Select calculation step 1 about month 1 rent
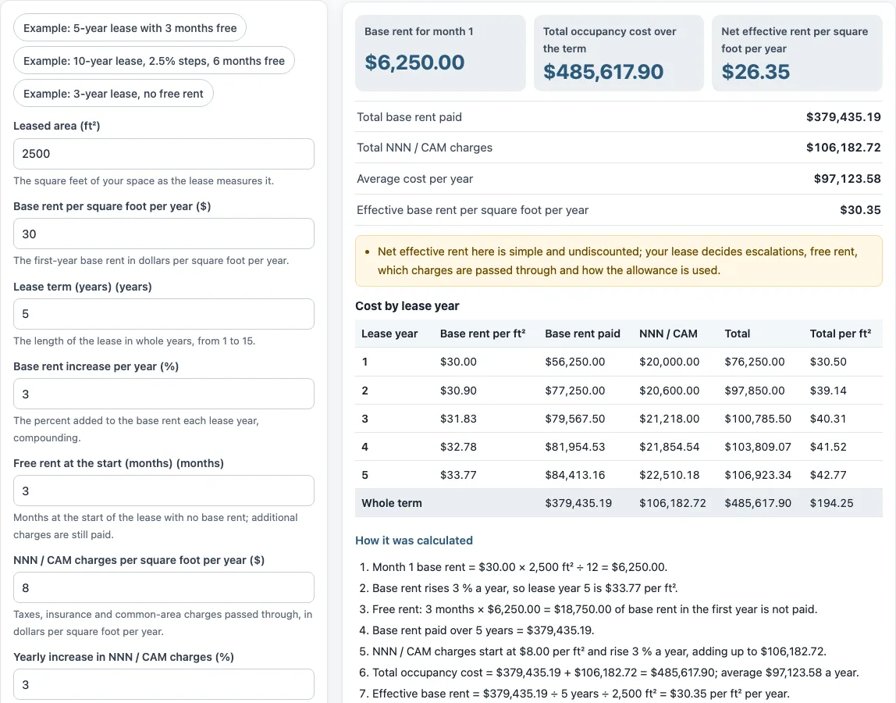The height and width of the screenshot is (703, 896). [x=520, y=567]
